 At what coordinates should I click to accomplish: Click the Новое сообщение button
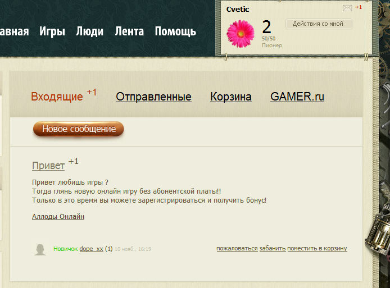tap(79, 129)
